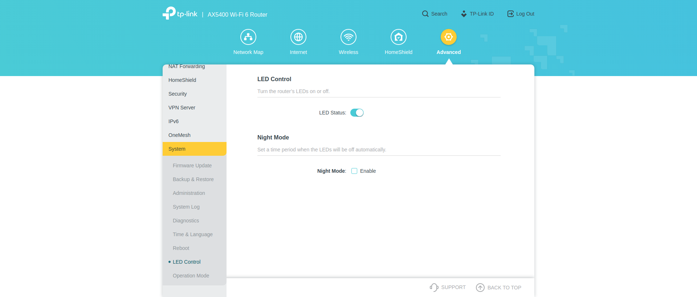Expand the Security sidebar section
This screenshot has width=697, height=297.
pyautogui.click(x=178, y=94)
